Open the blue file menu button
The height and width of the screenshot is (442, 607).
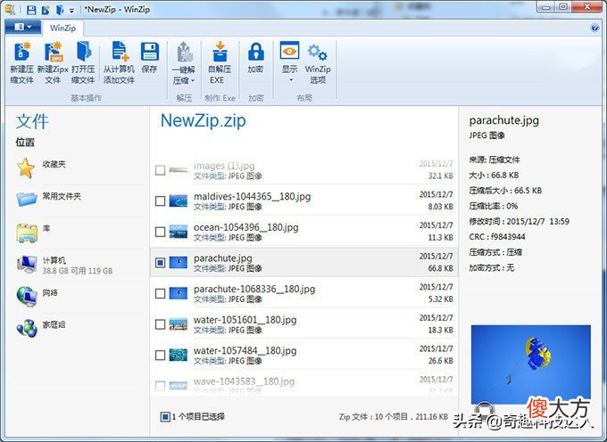coord(23,27)
